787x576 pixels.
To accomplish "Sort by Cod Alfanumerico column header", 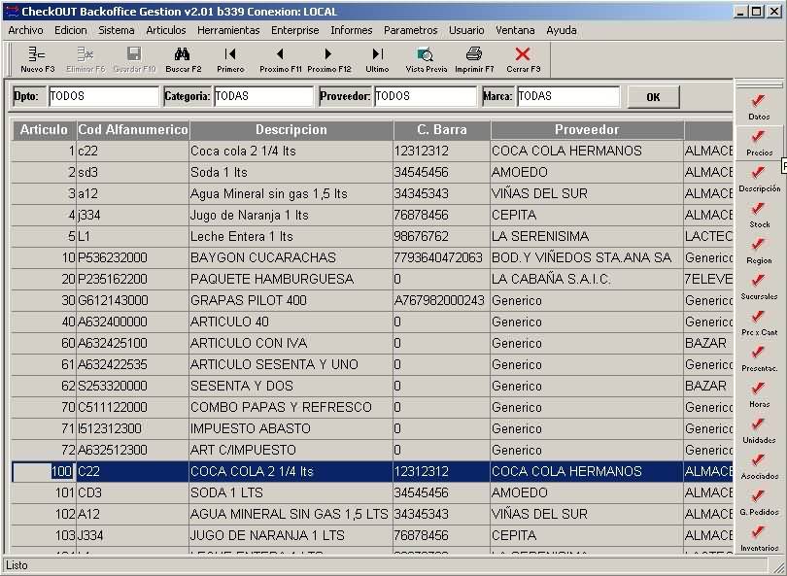I will (x=133, y=130).
